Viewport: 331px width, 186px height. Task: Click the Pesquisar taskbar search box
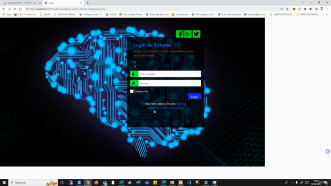tap(33, 182)
